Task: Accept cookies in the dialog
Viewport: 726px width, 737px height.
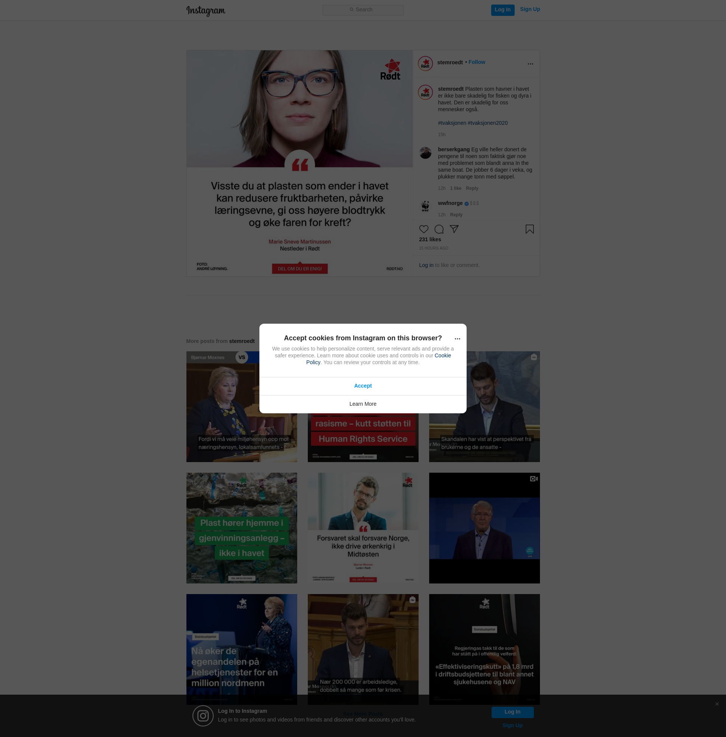Action: click(x=363, y=386)
